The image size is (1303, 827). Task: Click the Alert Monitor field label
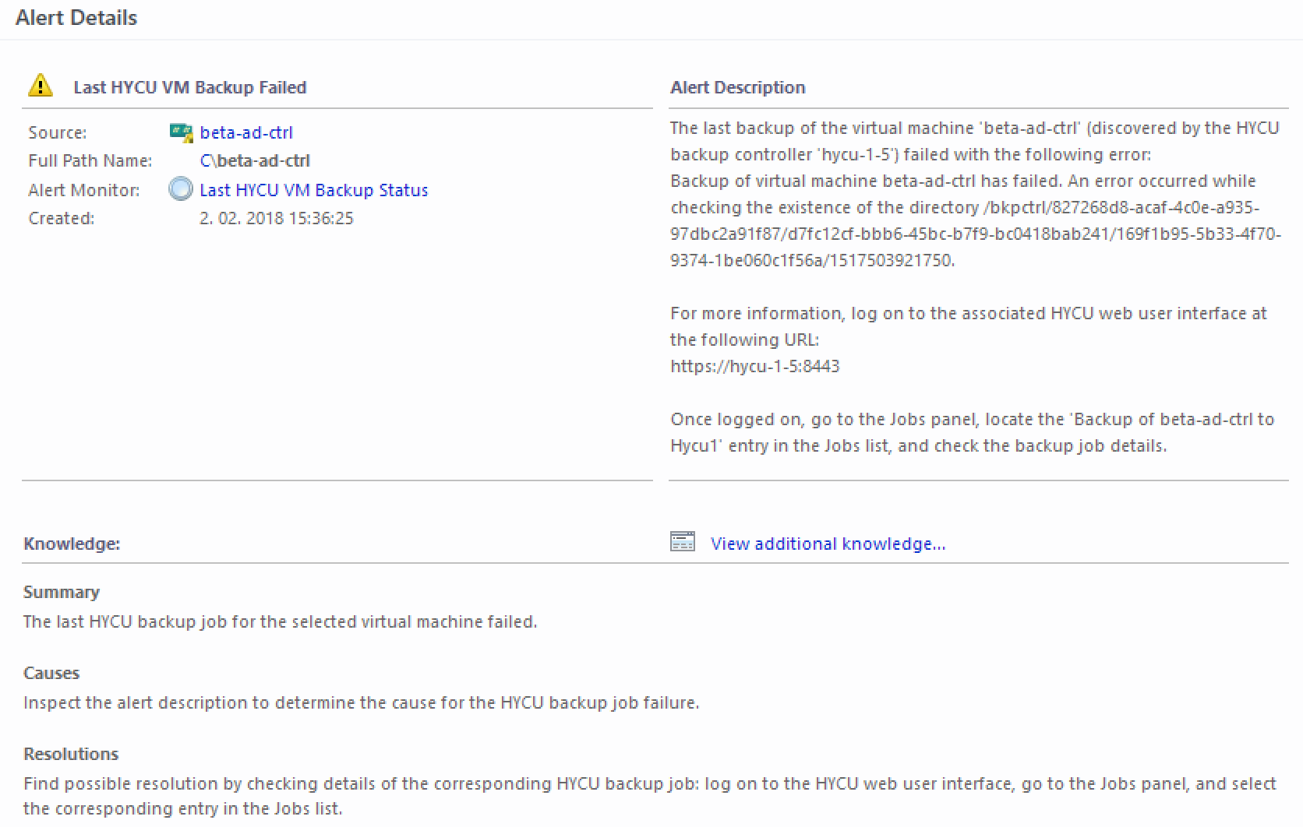84,190
